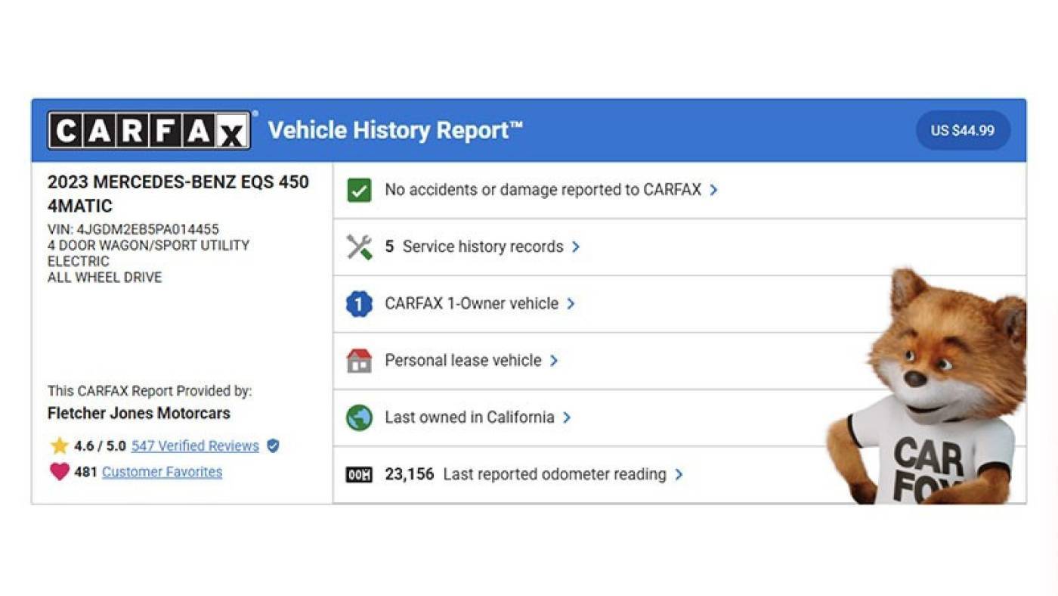Image resolution: width=1058 pixels, height=596 pixels.
Task: Click the wrench service history icon
Action: coord(359,247)
